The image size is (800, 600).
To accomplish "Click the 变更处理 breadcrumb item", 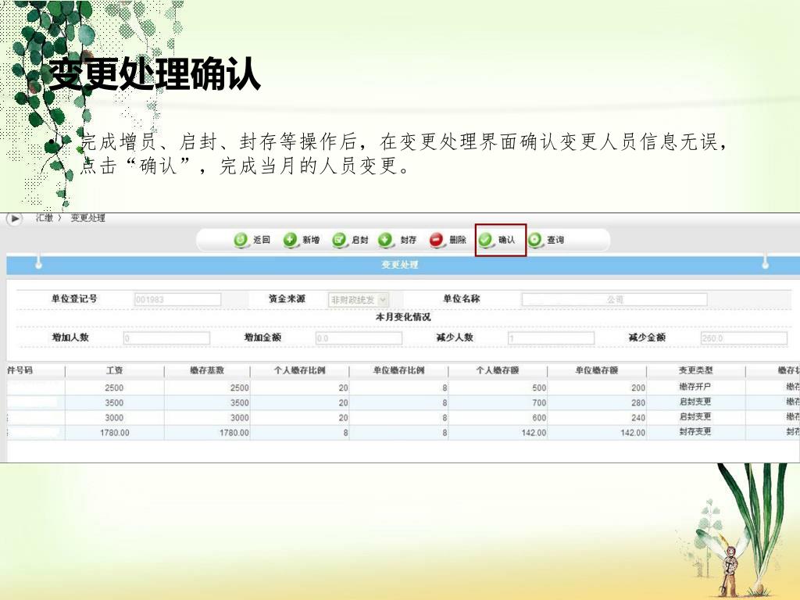I will click(87, 218).
